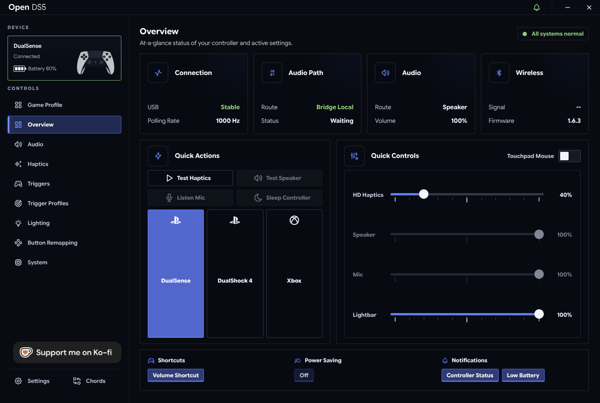
Task: Open the Lighting section
Action: [x=65, y=223]
